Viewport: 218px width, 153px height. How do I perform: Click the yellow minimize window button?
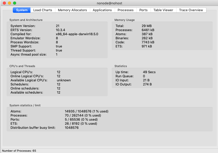[x=9, y=3]
